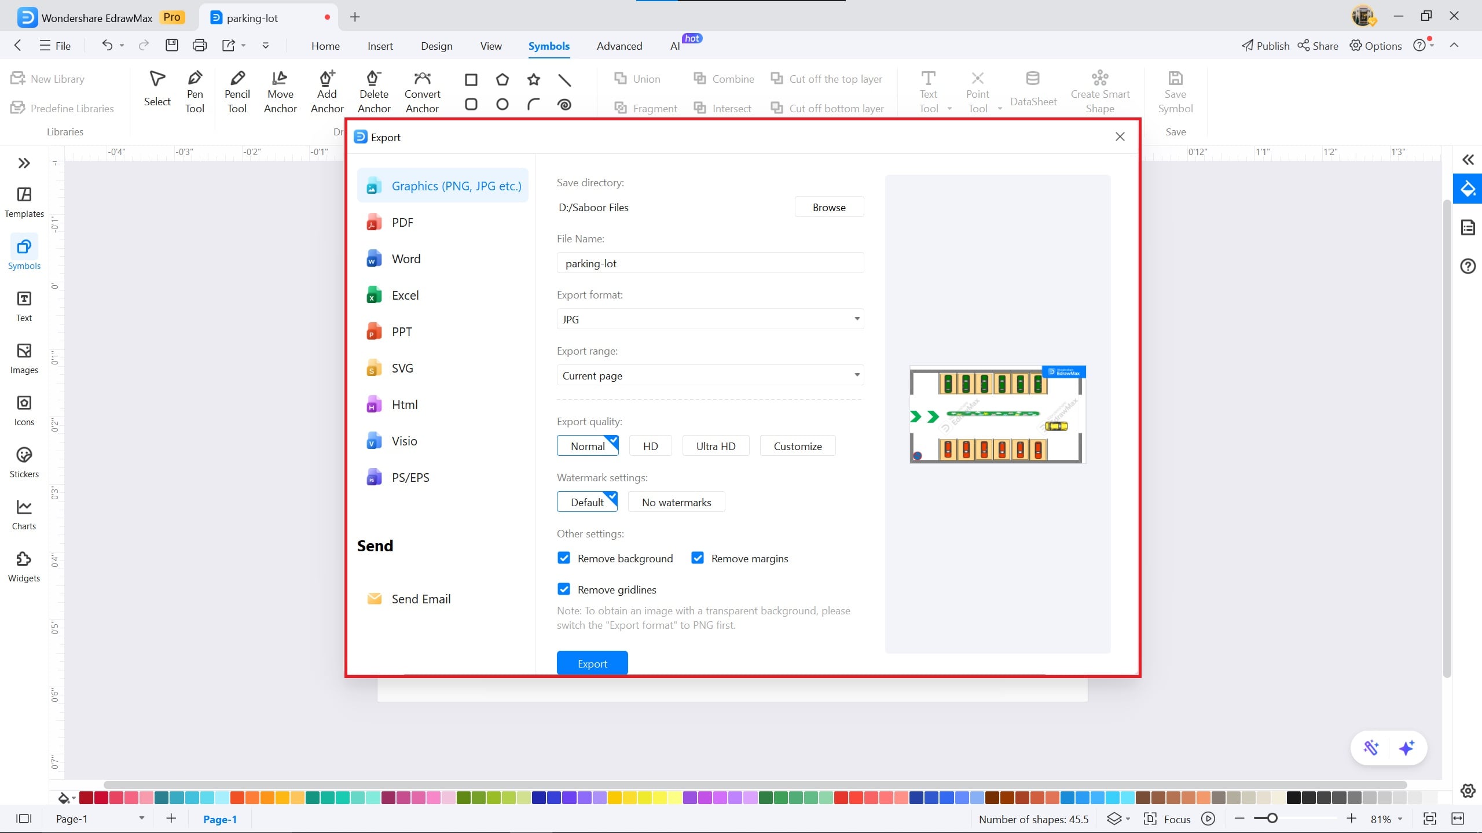Viewport: 1482px width, 833px height.
Task: Select the Pen Tool
Action: point(195,92)
